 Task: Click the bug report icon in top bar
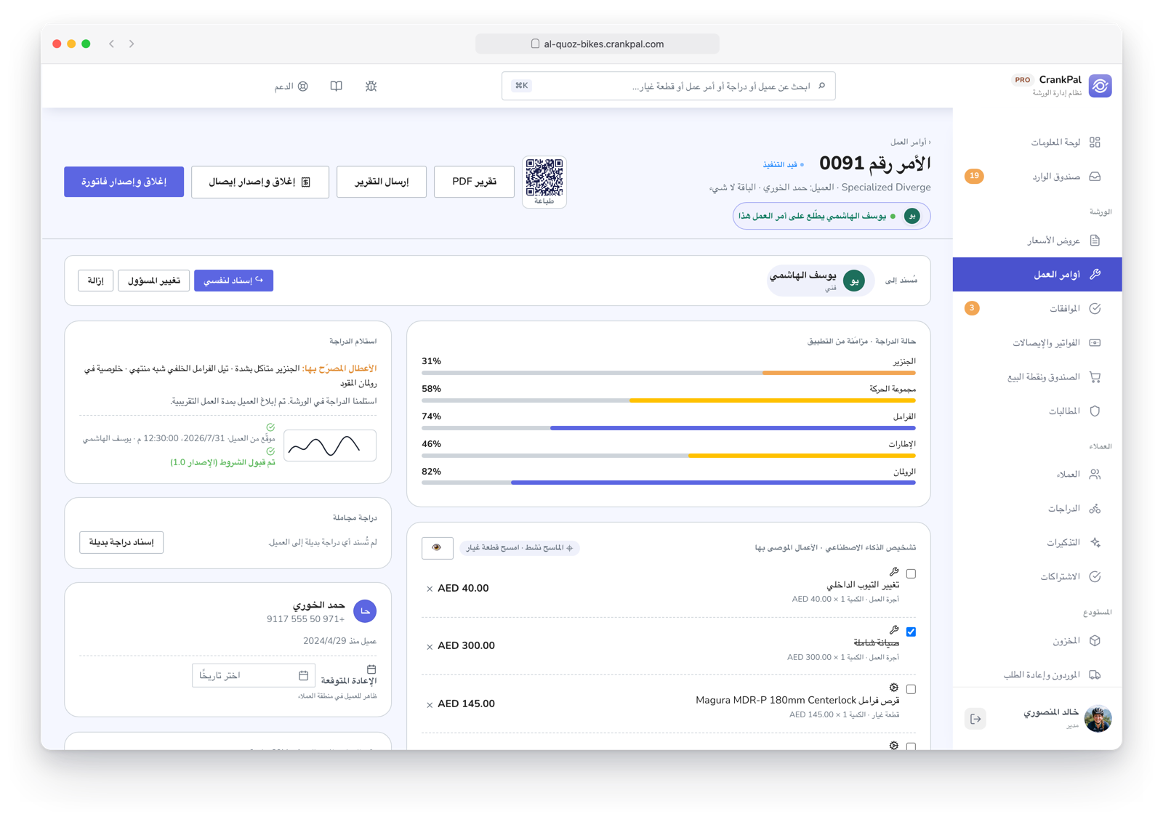tap(371, 86)
